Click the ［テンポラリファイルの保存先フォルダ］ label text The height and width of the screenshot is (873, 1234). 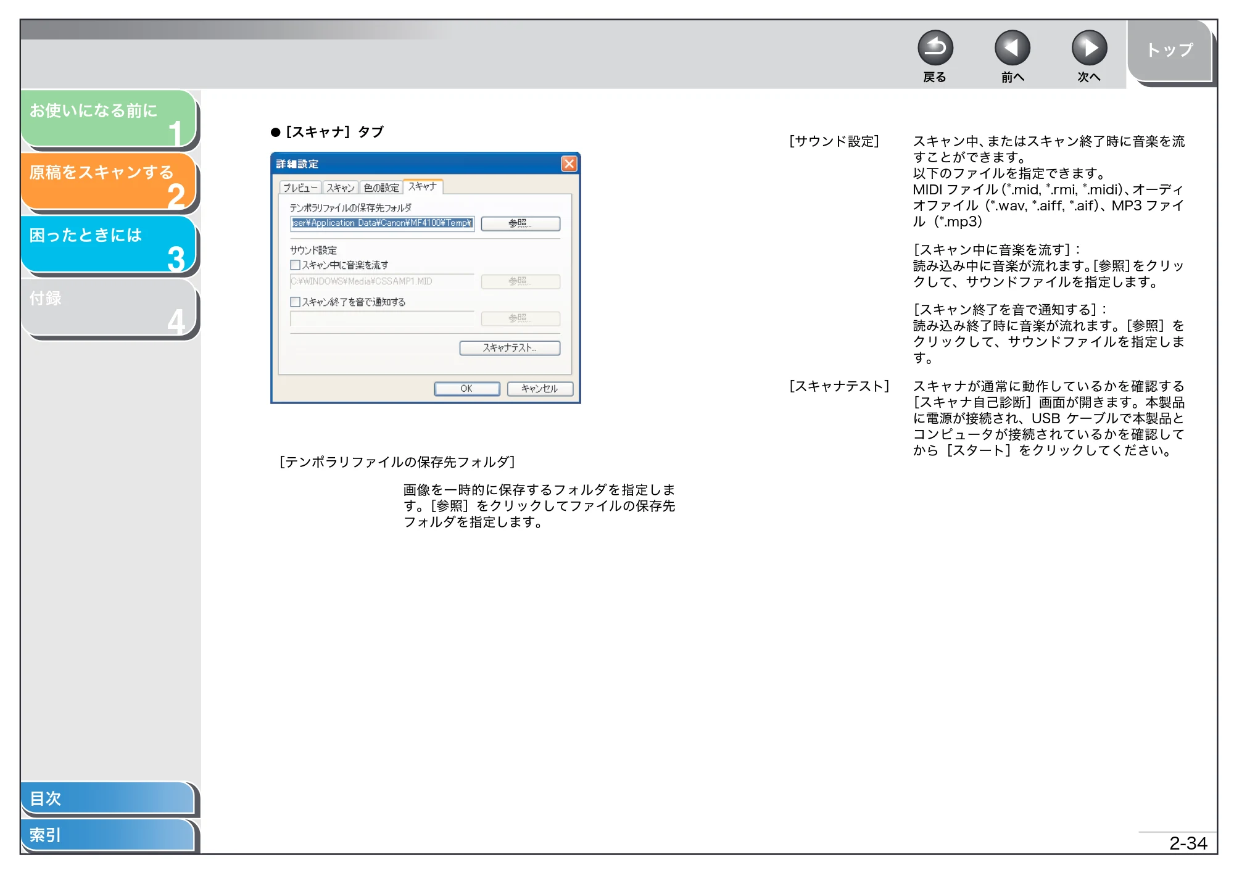397,462
